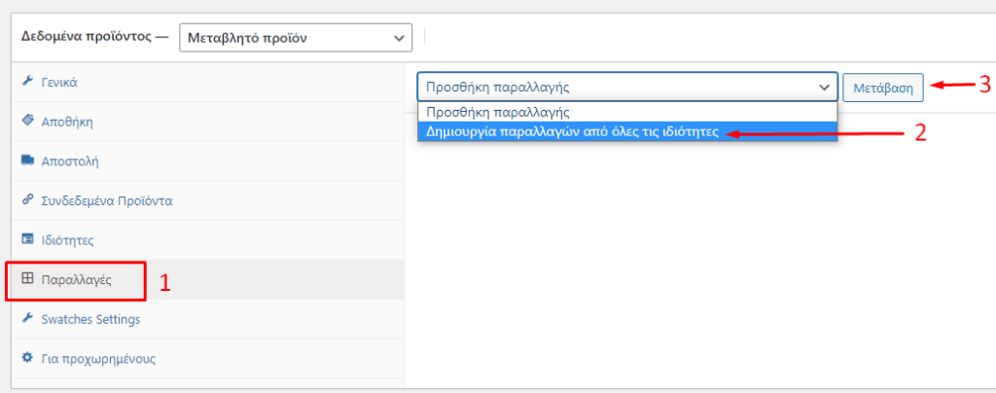Open the Συνδεδεμένα Προϊόντα tab label
This screenshot has width=996, height=393.
click(x=107, y=200)
